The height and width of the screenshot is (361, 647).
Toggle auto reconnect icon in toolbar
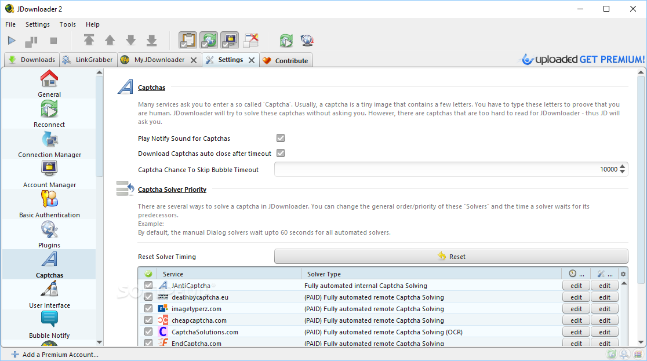tap(209, 41)
